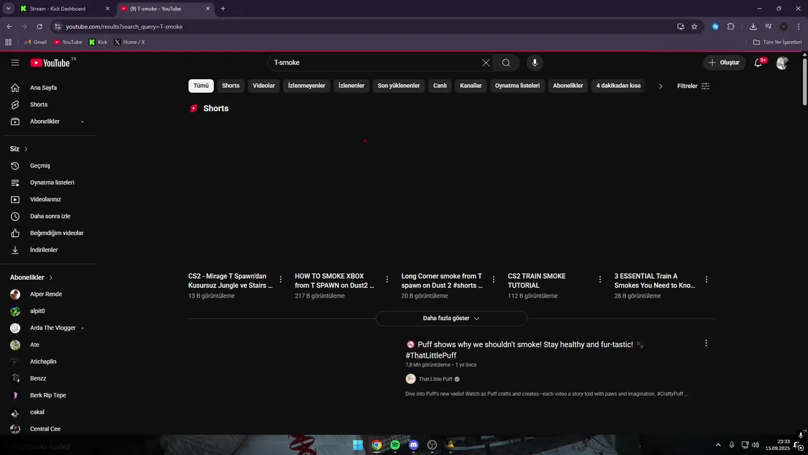
Task: Open Oynatma listeleri in the sidebar
Action: point(50,183)
